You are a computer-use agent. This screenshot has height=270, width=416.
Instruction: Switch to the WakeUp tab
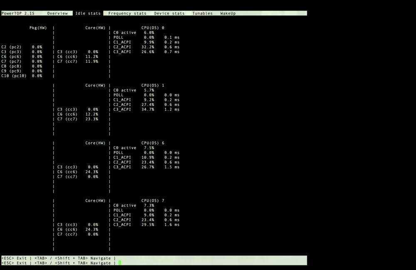pos(228,13)
